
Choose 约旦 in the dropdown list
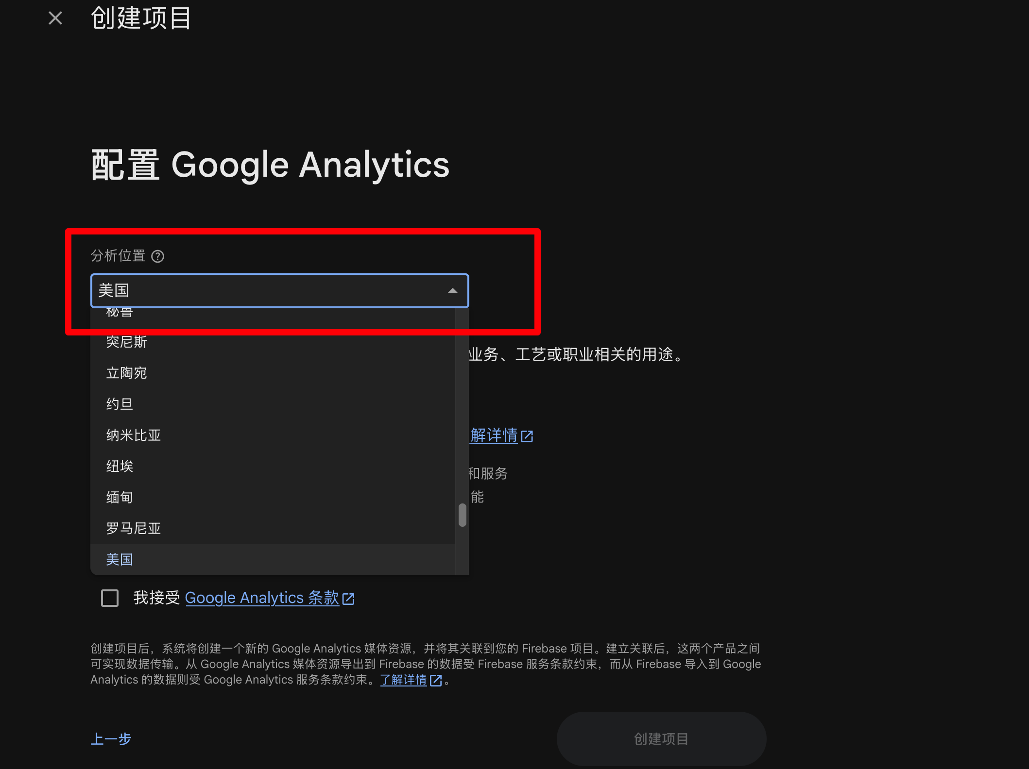[273, 404]
